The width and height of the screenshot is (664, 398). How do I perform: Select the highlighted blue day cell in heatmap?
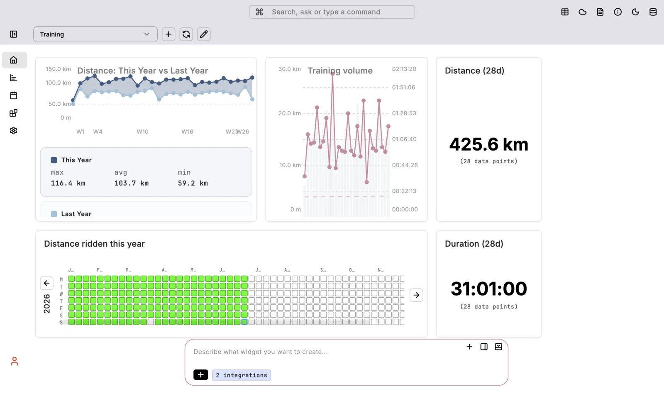tap(244, 322)
